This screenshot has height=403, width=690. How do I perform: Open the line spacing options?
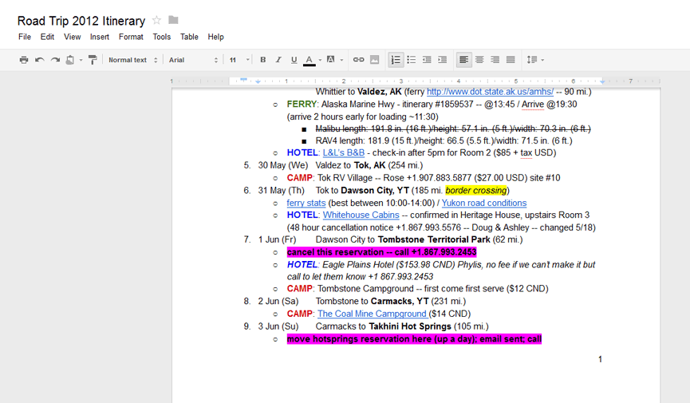point(535,60)
